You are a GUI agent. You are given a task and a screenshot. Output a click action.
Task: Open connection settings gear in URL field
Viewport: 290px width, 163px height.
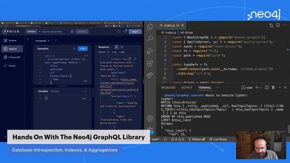(x=72, y=32)
